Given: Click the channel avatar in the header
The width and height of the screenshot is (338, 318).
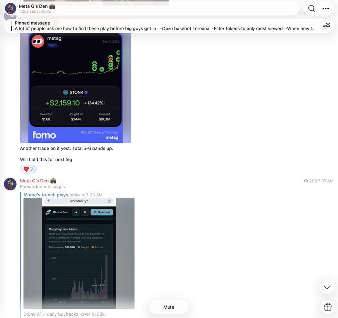Looking at the screenshot, I should pos(10,9).
